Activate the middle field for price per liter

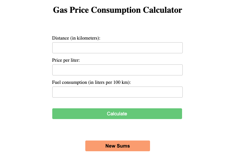117,70
